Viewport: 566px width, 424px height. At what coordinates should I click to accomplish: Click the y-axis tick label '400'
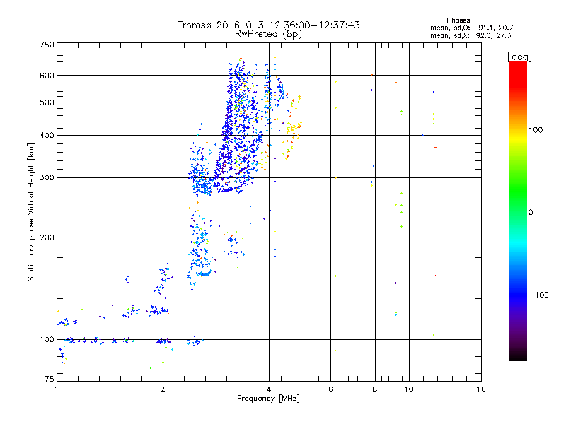(47, 136)
